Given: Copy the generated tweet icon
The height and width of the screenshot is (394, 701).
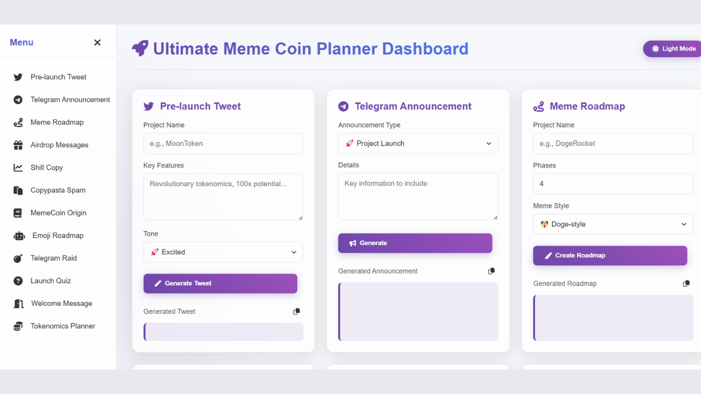Looking at the screenshot, I should 296,311.
